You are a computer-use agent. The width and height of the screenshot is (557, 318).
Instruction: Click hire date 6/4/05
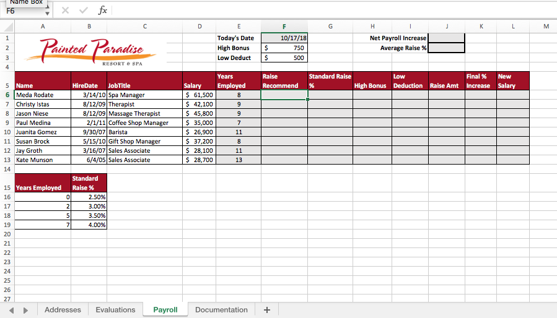[x=89, y=160]
